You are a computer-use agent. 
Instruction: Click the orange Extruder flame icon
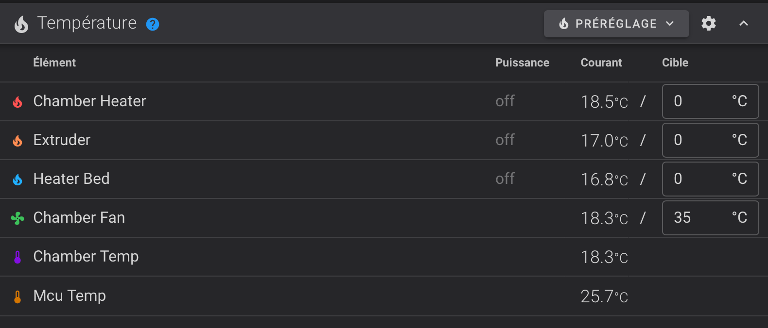17,141
